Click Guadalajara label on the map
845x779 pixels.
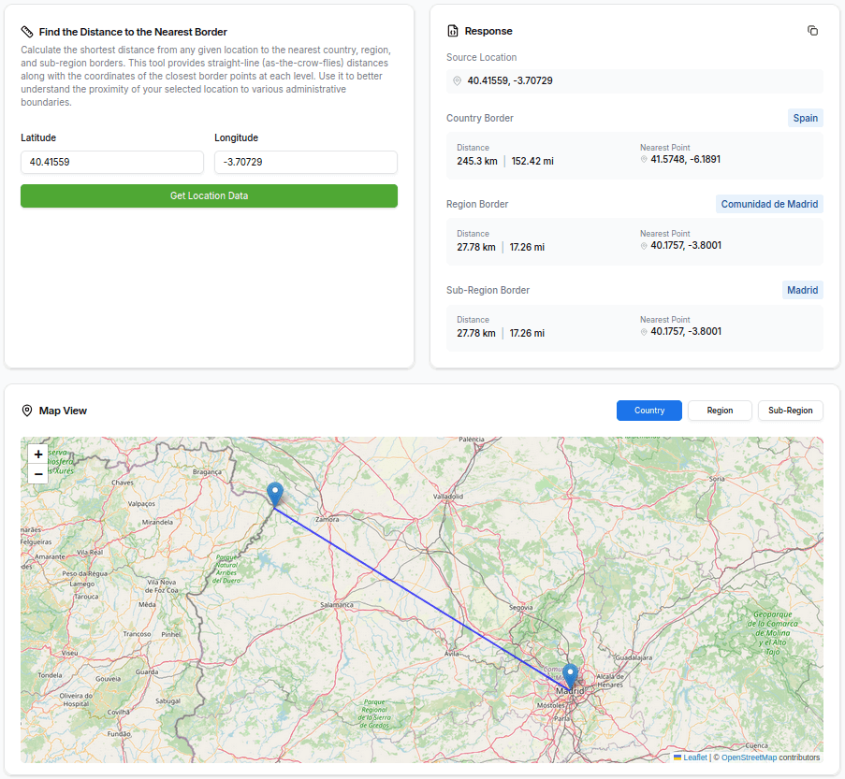click(x=634, y=657)
